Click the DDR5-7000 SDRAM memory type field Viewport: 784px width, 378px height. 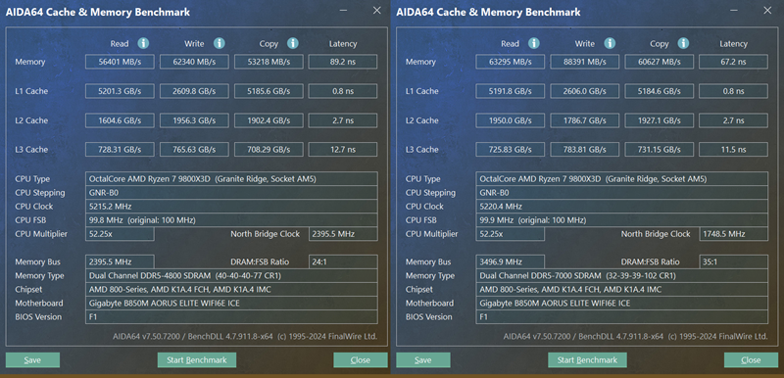pos(622,275)
